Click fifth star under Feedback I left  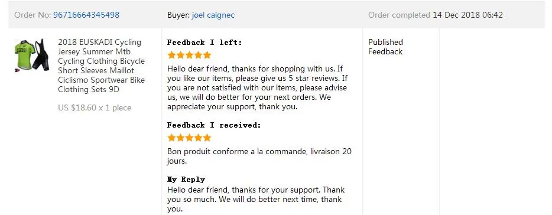pos(207,56)
